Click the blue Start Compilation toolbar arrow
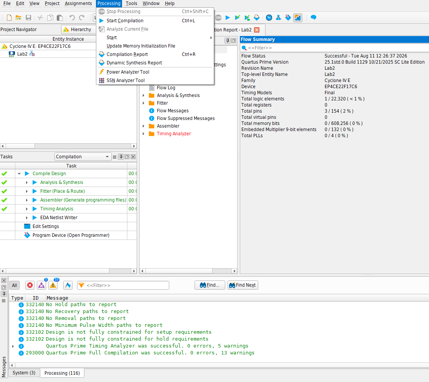 point(228,18)
